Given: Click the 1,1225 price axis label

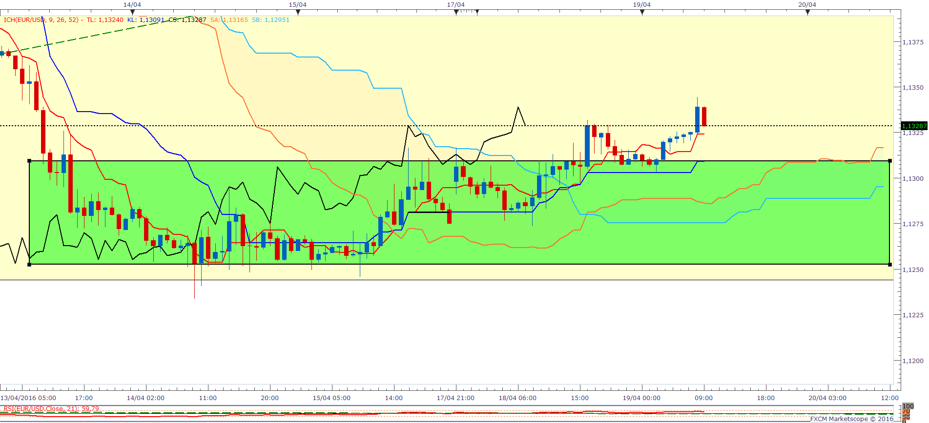Looking at the screenshot, I should click(x=912, y=315).
